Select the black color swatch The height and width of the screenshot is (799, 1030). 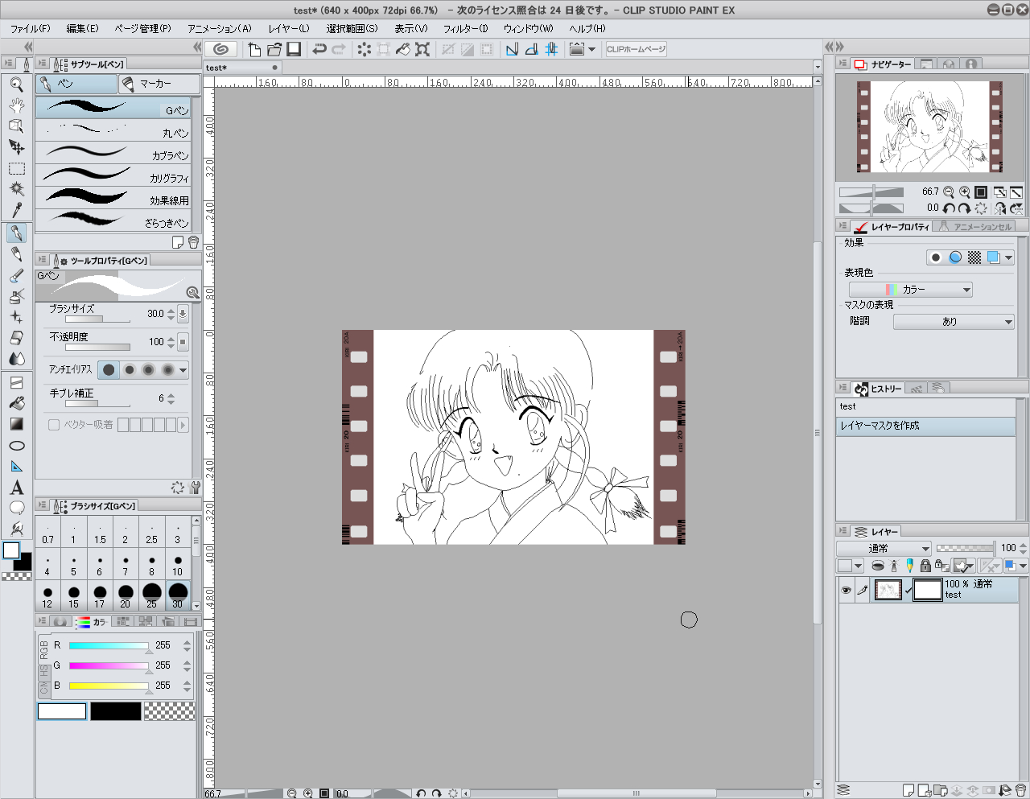click(115, 711)
